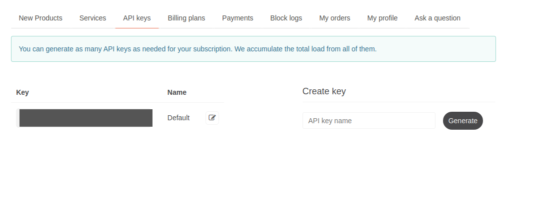Click the "You can generate" banner sentence
Image resolution: width=537 pixels, height=215 pixels.
pyautogui.click(x=125, y=49)
